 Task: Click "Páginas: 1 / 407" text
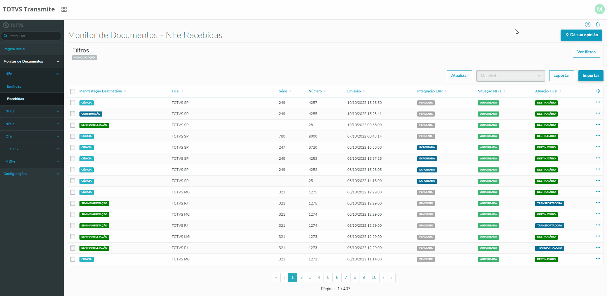[x=336, y=289]
